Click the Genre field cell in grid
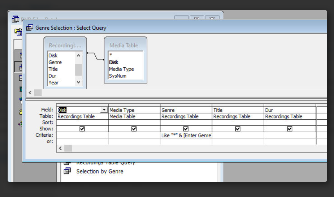 (x=186, y=110)
